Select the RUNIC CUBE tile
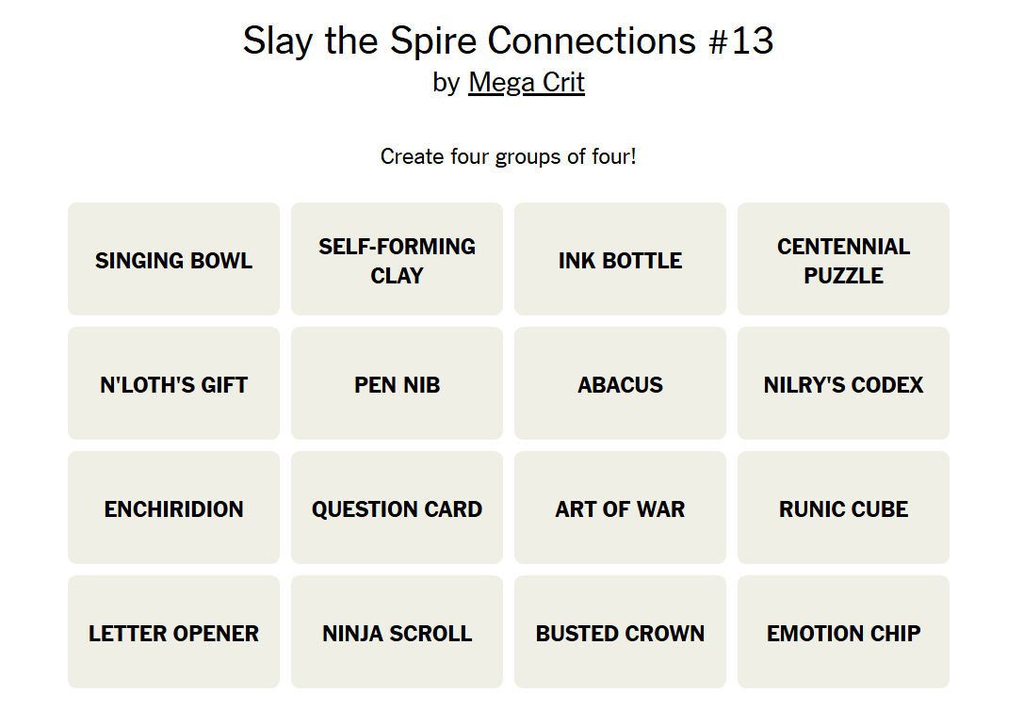This screenshot has height=726, width=1023. pyautogui.click(x=843, y=508)
